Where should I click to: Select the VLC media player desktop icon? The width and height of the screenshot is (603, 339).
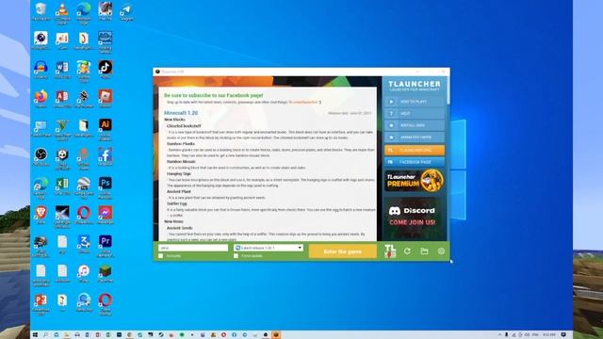[62, 12]
